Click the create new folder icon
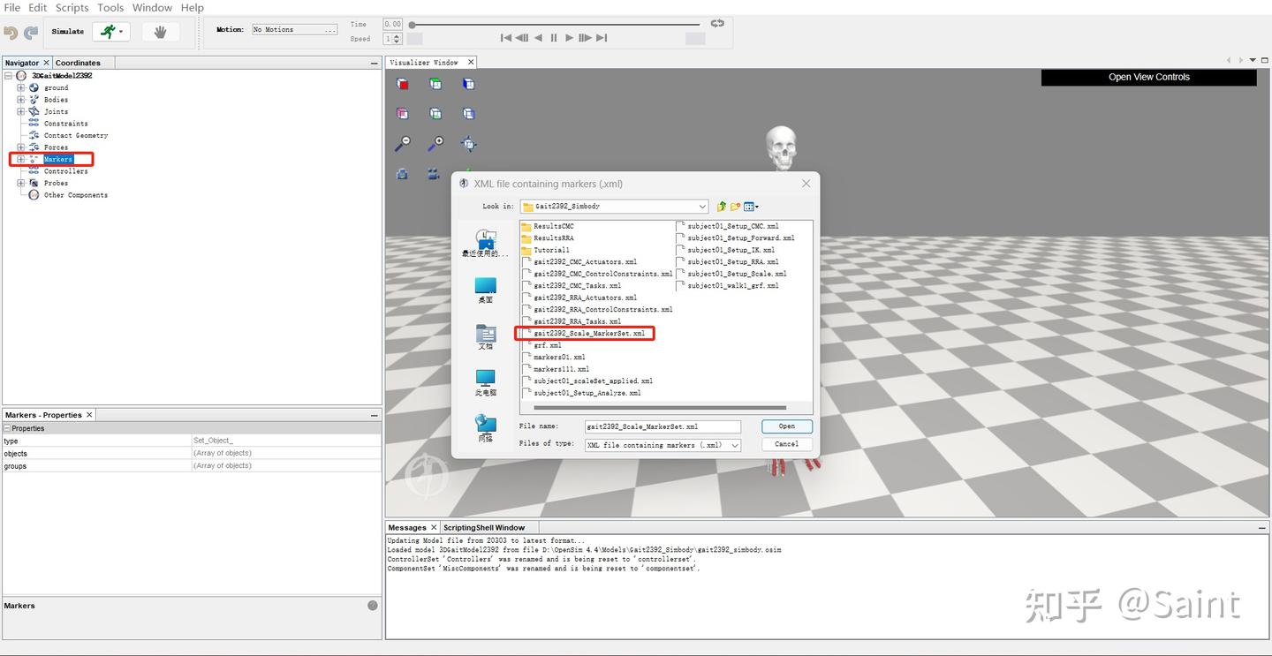Screen dimensions: 1272x656 [734, 206]
